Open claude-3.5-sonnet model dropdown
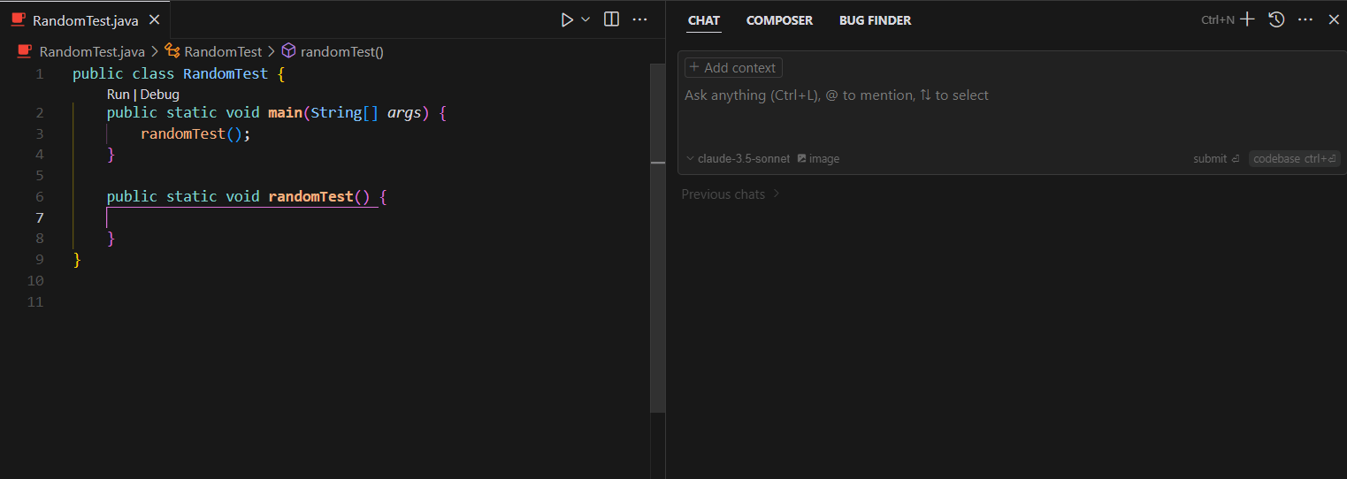1347x479 pixels. point(739,159)
